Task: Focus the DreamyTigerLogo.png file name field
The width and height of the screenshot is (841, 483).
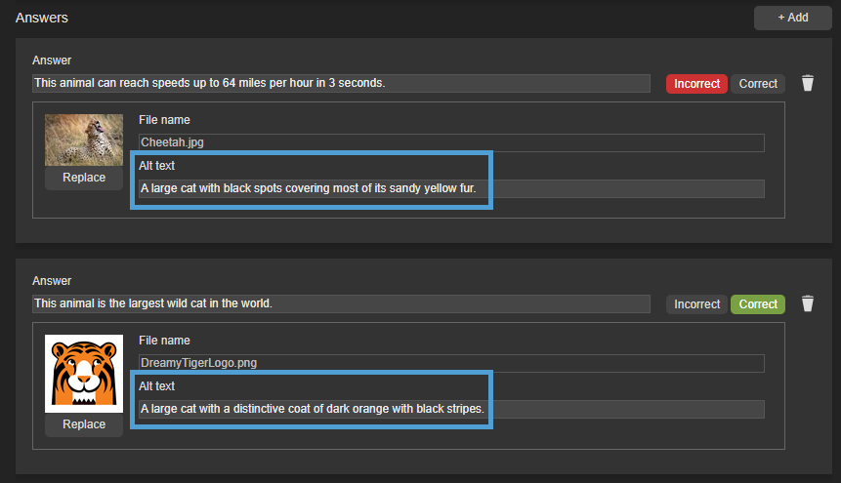Action: pyautogui.click(x=450, y=363)
